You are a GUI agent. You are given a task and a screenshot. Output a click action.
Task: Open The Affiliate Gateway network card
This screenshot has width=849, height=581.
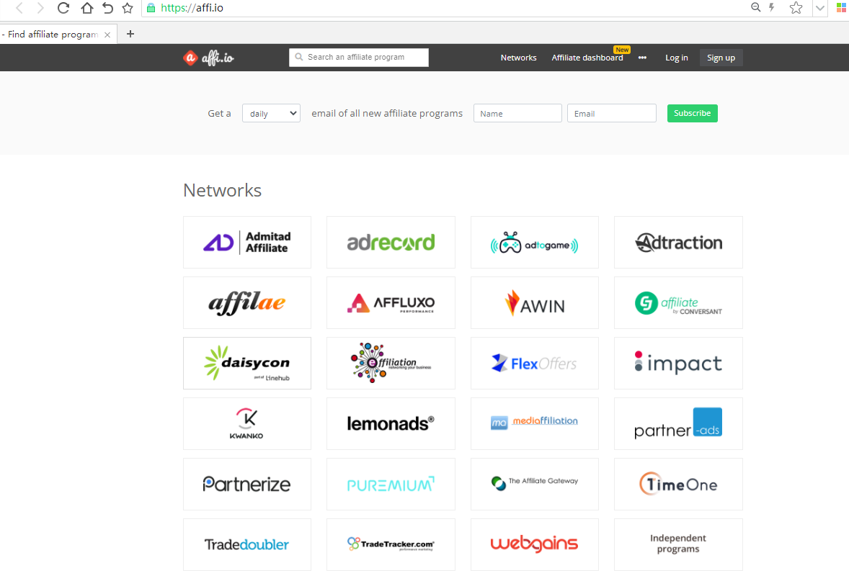pyautogui.click(x=535, y=484)
